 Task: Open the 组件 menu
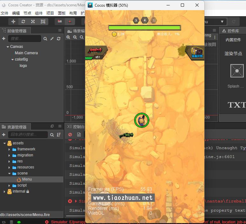pos(39,13)
